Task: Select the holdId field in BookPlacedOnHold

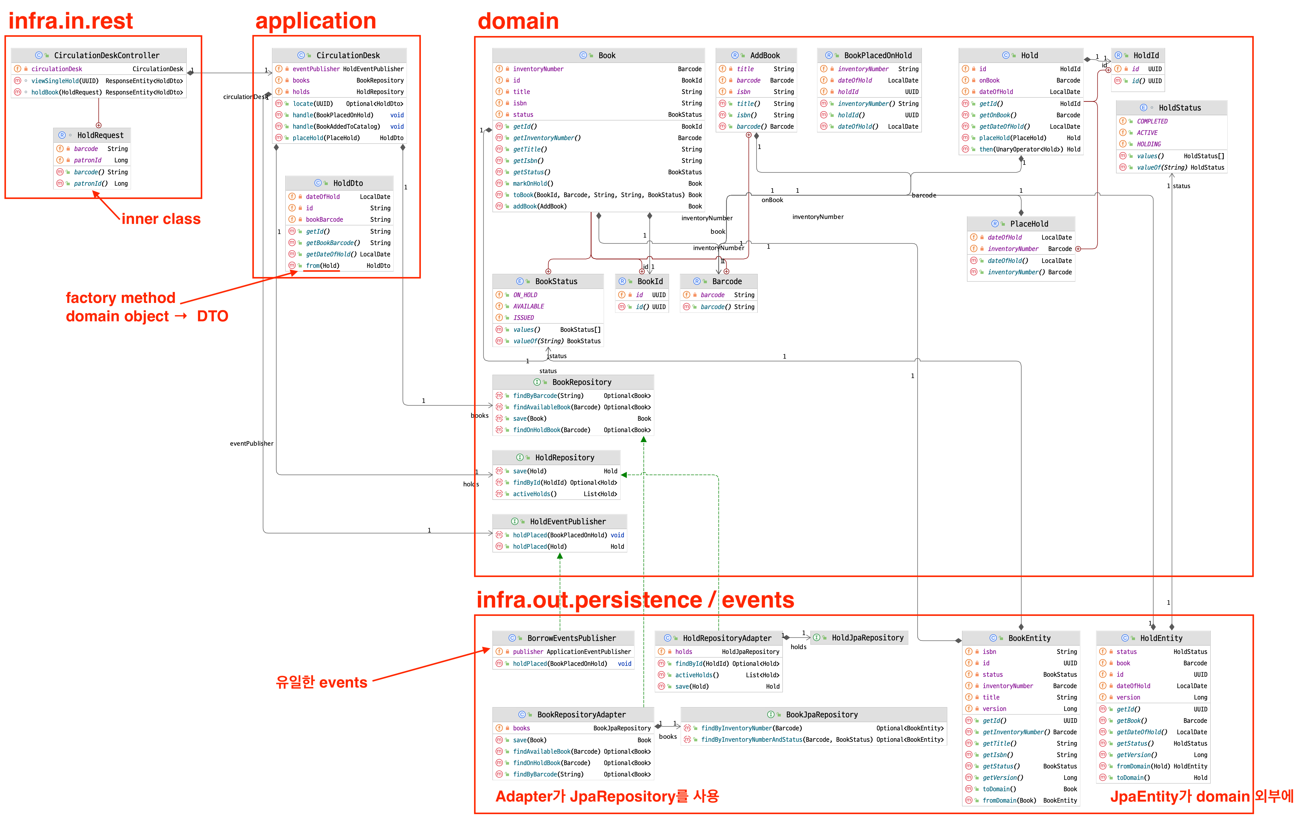Action: pos(869,92)
